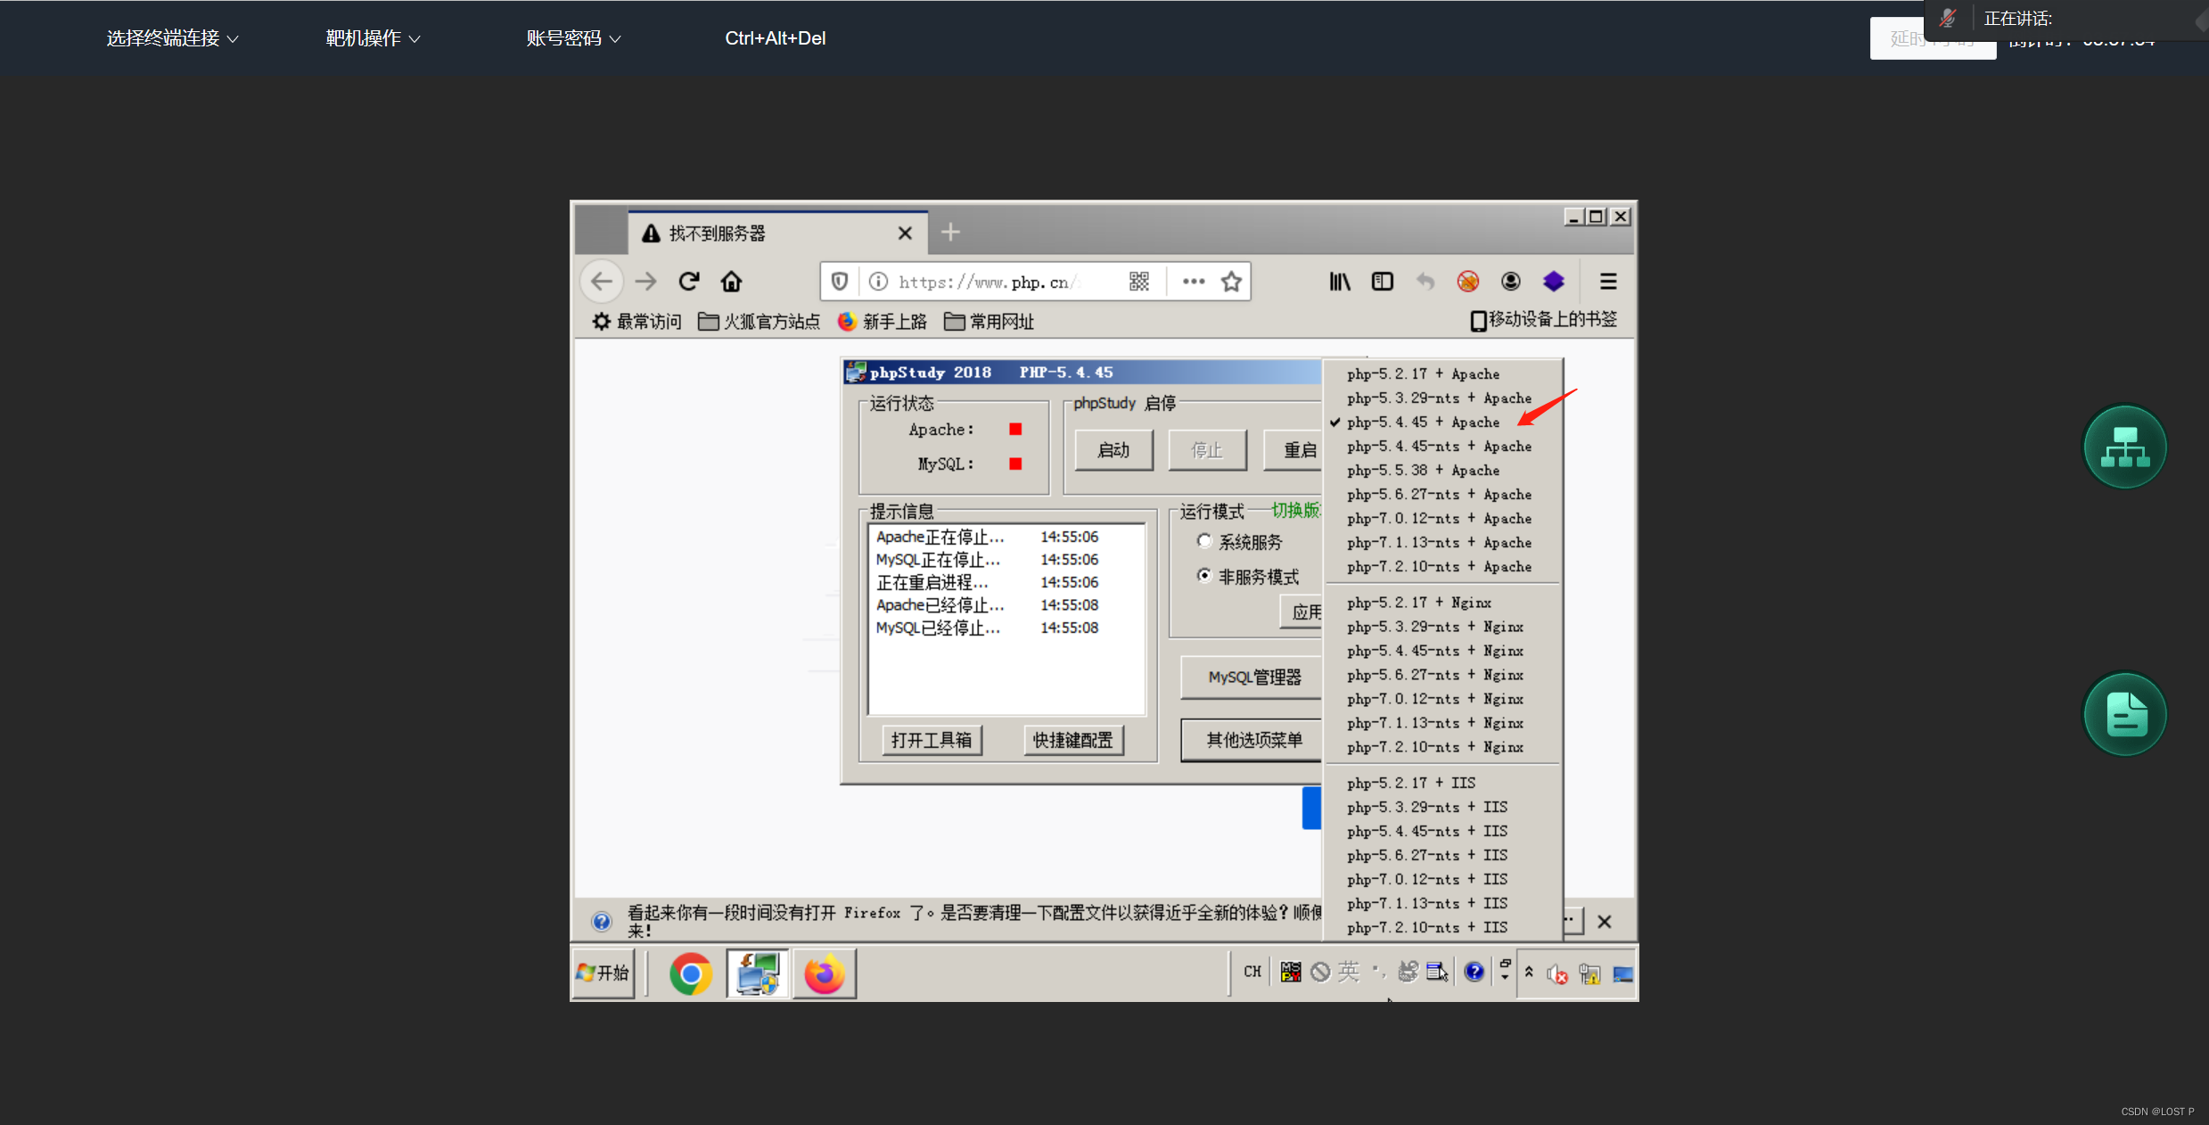The height and width of the screenshot is (1125, 2209).
Task: Open 移动设备上的书签 folder
Action: 1543,320
